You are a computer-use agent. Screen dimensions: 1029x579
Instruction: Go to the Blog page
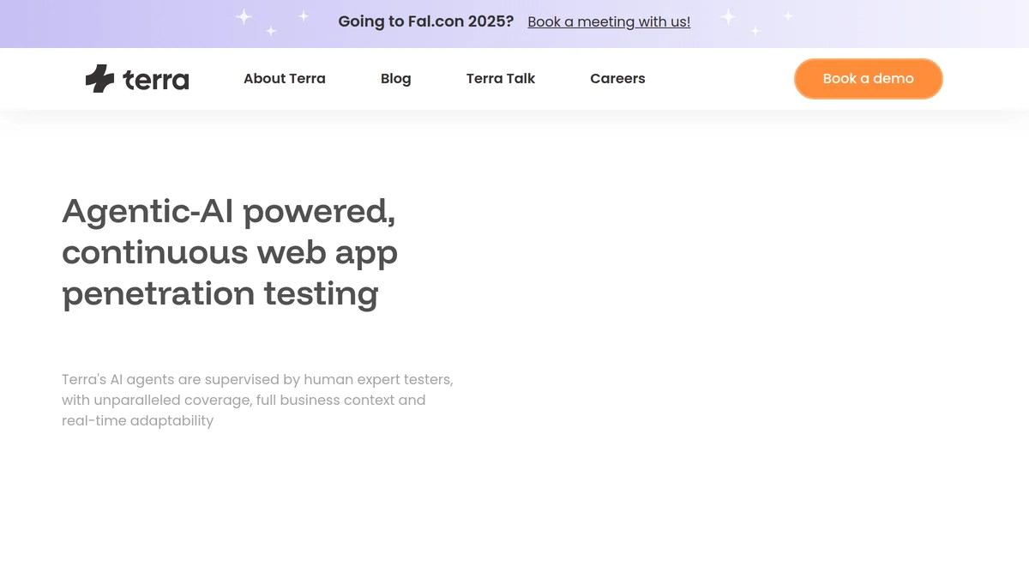point(395,79)
